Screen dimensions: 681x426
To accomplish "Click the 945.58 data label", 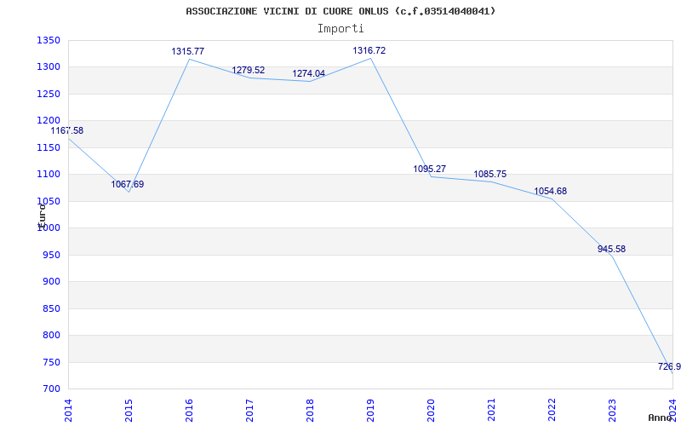I will pos(611,249).
